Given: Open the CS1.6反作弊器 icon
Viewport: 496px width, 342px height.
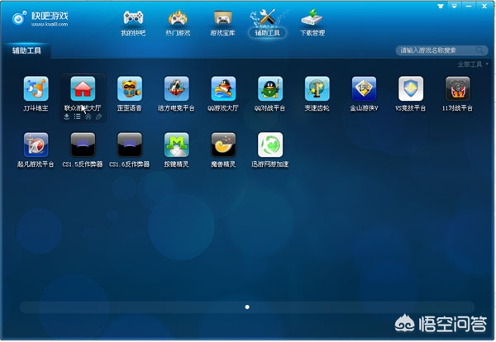Looking at the screenshot, I should tap(130, 145).
